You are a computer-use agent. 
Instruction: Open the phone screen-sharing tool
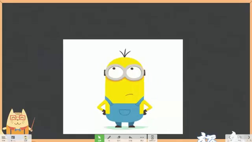[x=152, y=138]
